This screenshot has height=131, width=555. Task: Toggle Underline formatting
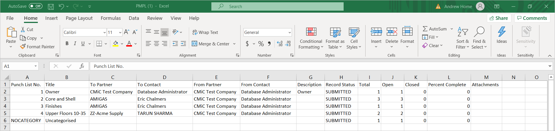pos(83,44)
